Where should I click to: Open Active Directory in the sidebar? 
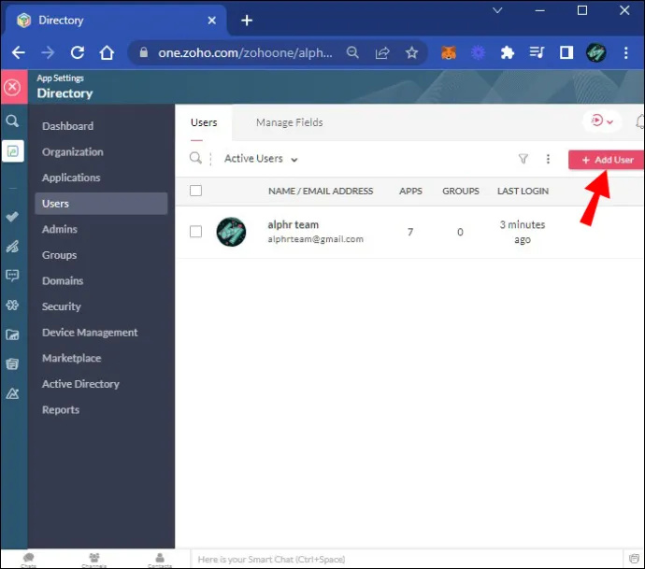pos(80,384)
